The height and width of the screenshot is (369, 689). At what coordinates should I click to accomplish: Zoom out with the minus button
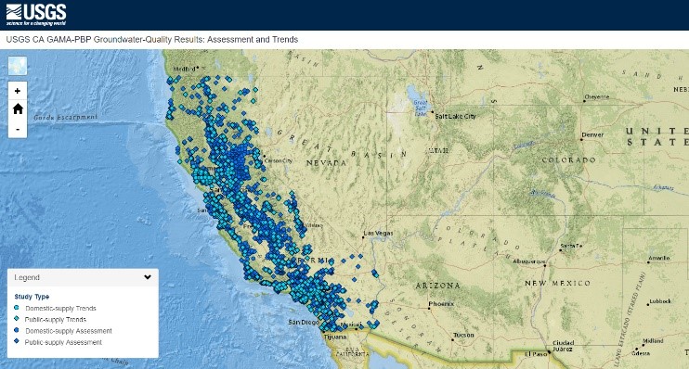[18, 129]
